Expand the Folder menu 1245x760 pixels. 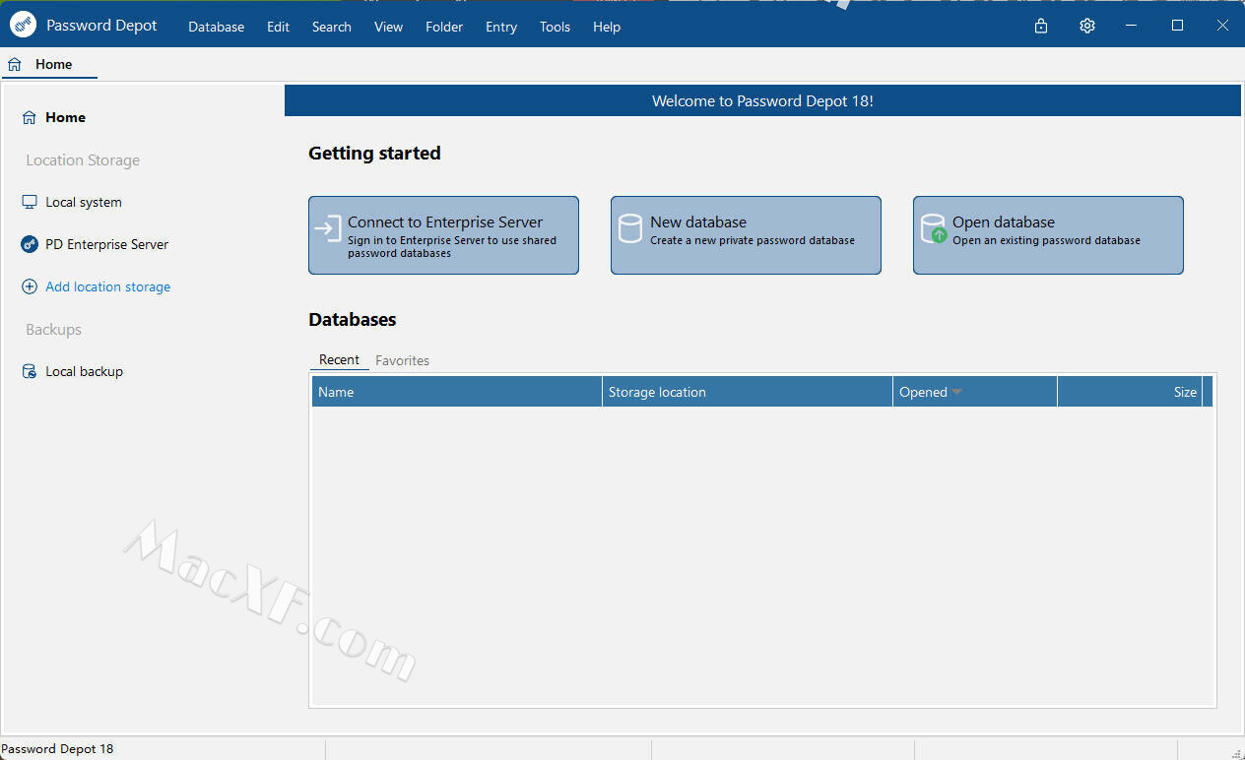pyautogui.click(x=444, y=27)
